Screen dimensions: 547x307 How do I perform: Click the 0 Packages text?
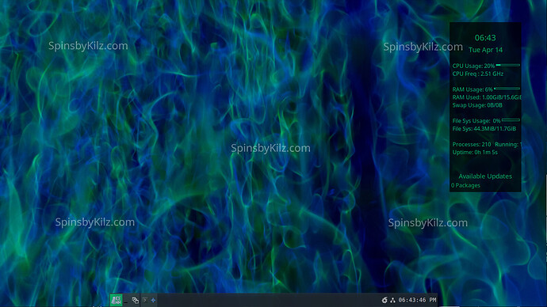click(465, 185)
